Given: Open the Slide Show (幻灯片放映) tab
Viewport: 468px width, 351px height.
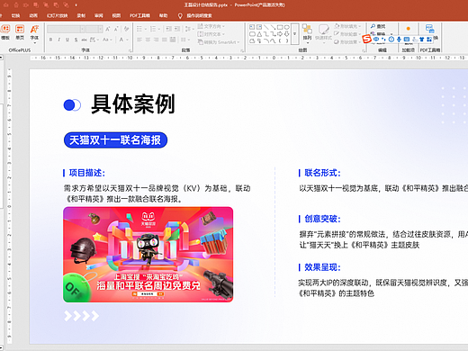Looking at the screenshot, I should tap(58, 15).
